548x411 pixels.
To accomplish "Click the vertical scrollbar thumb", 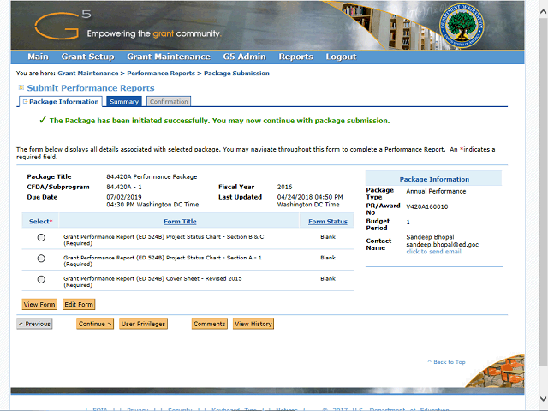I will click(543, 192).
